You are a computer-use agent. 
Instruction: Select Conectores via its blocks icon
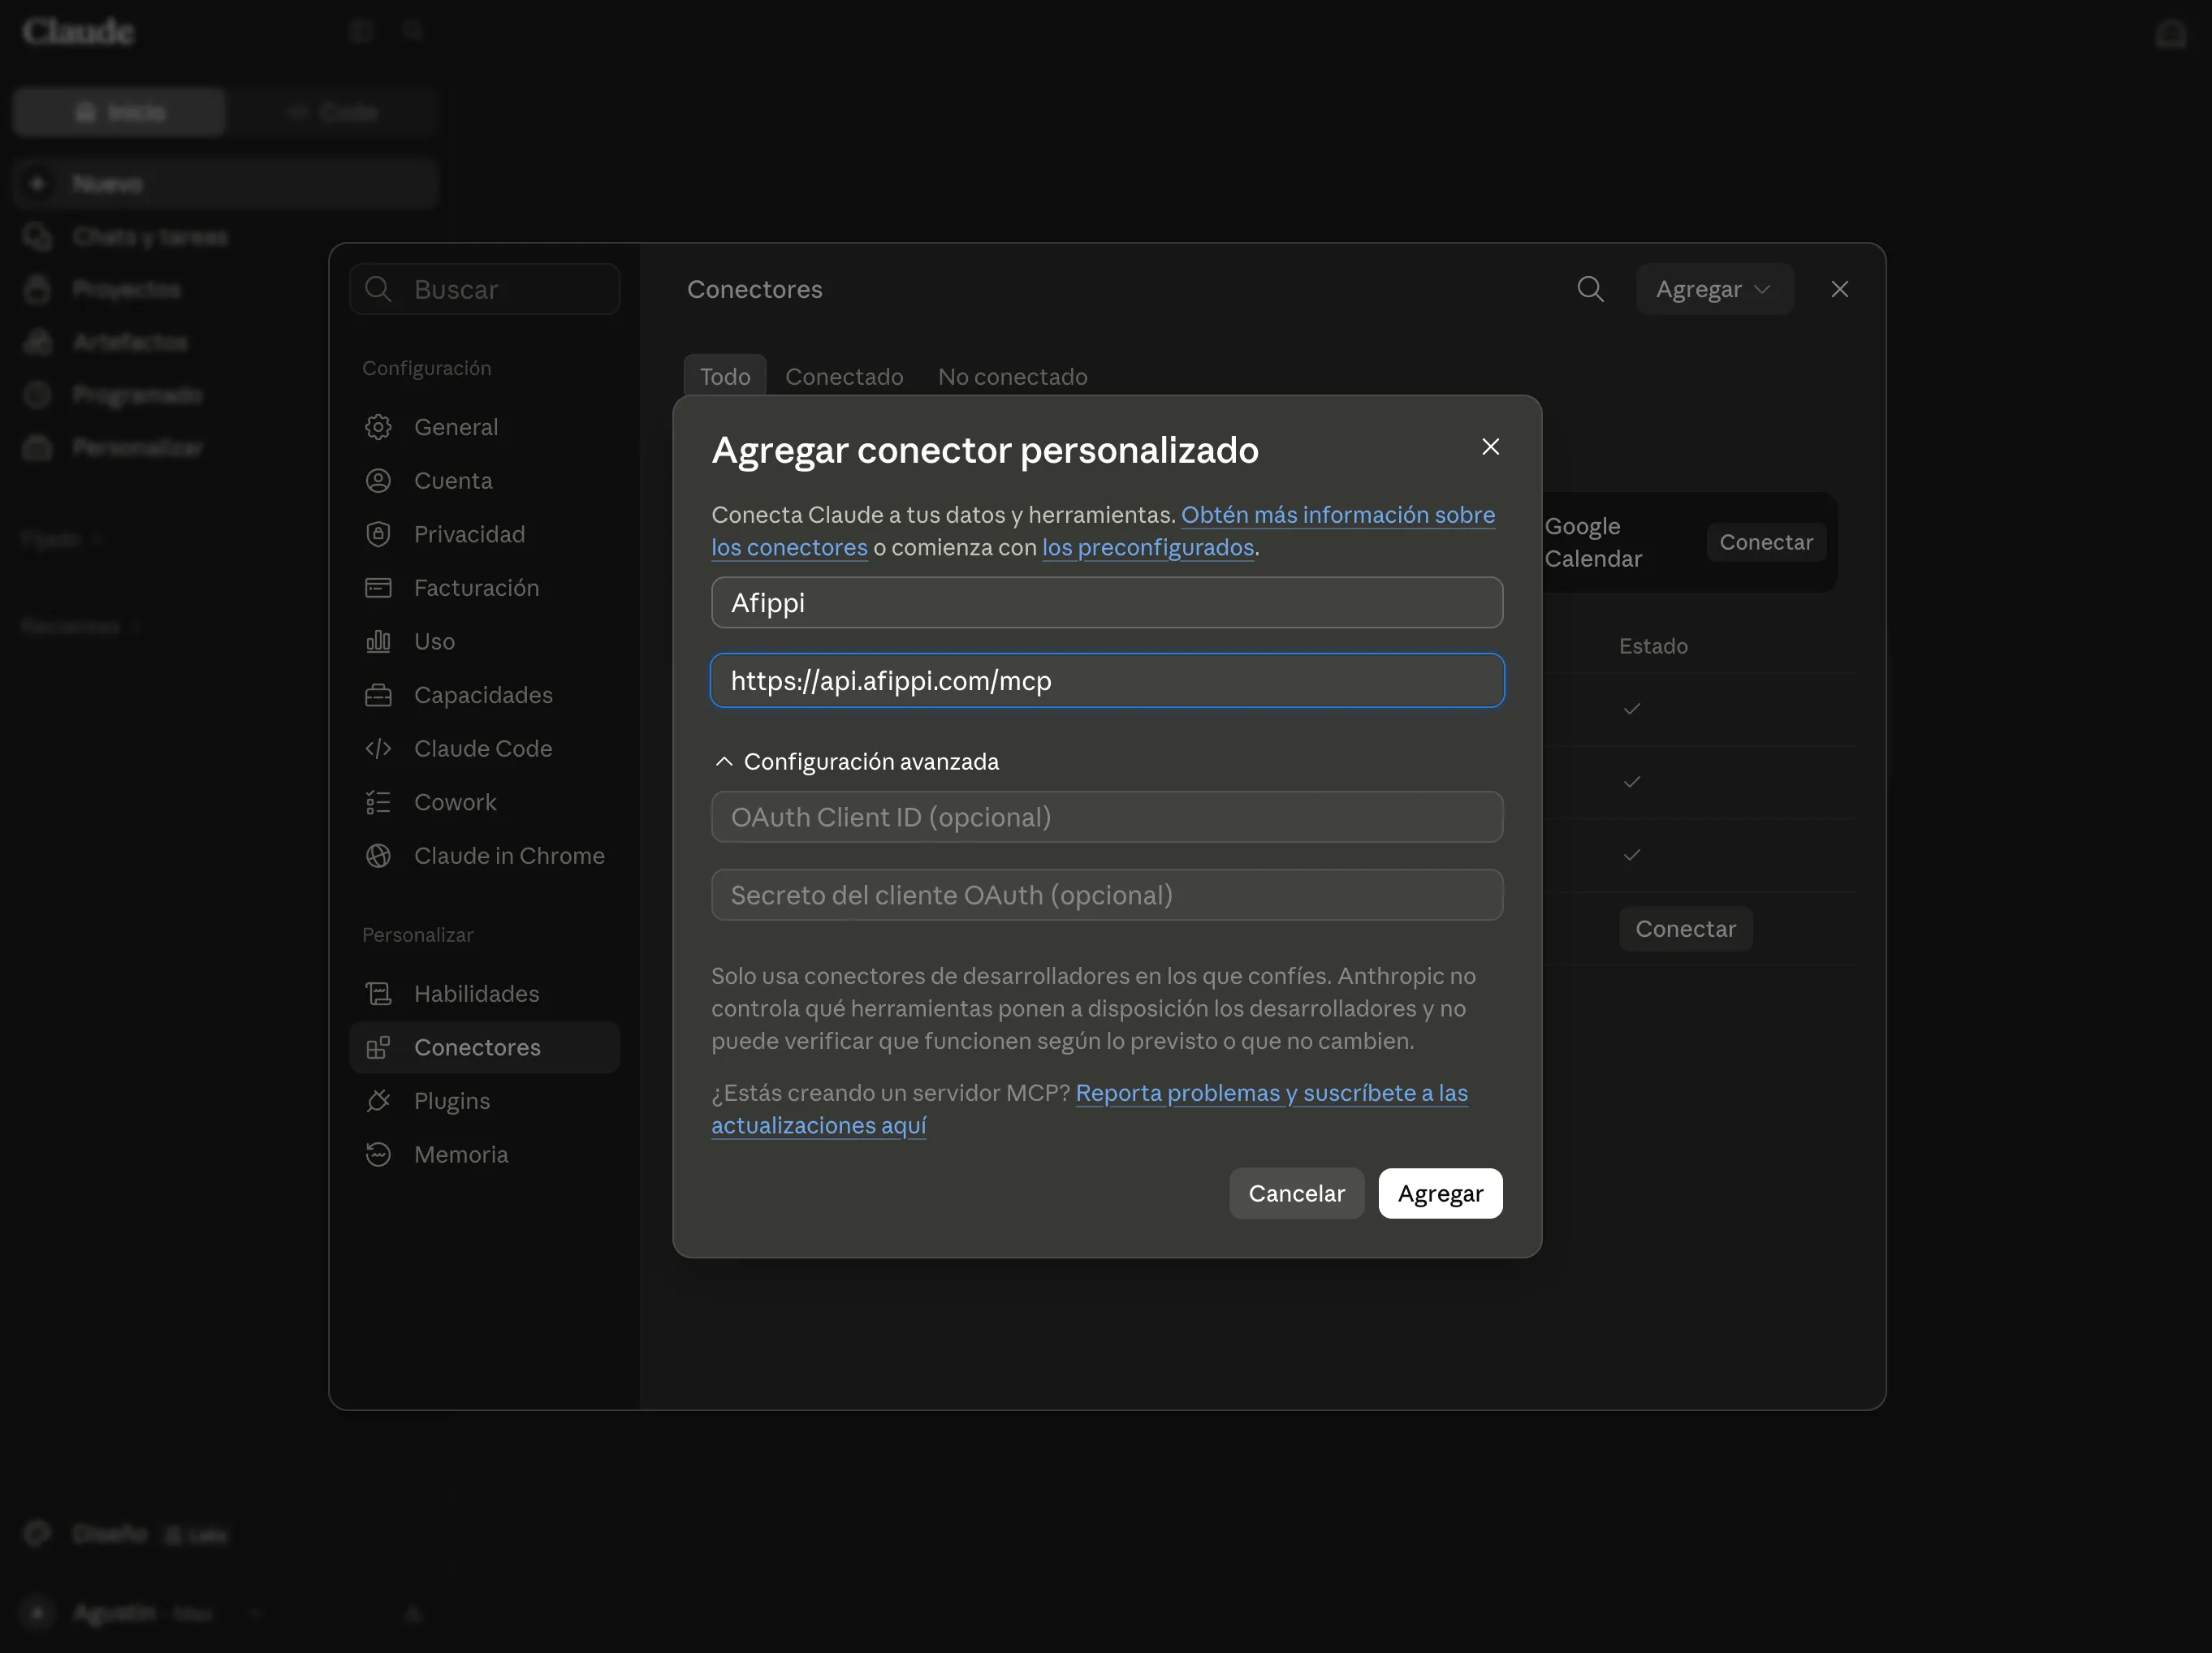[x=378, y=1047]
